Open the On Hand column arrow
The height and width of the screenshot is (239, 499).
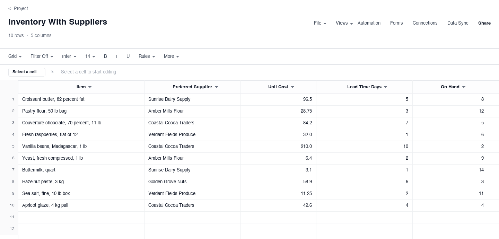click(x=464, y=87)
